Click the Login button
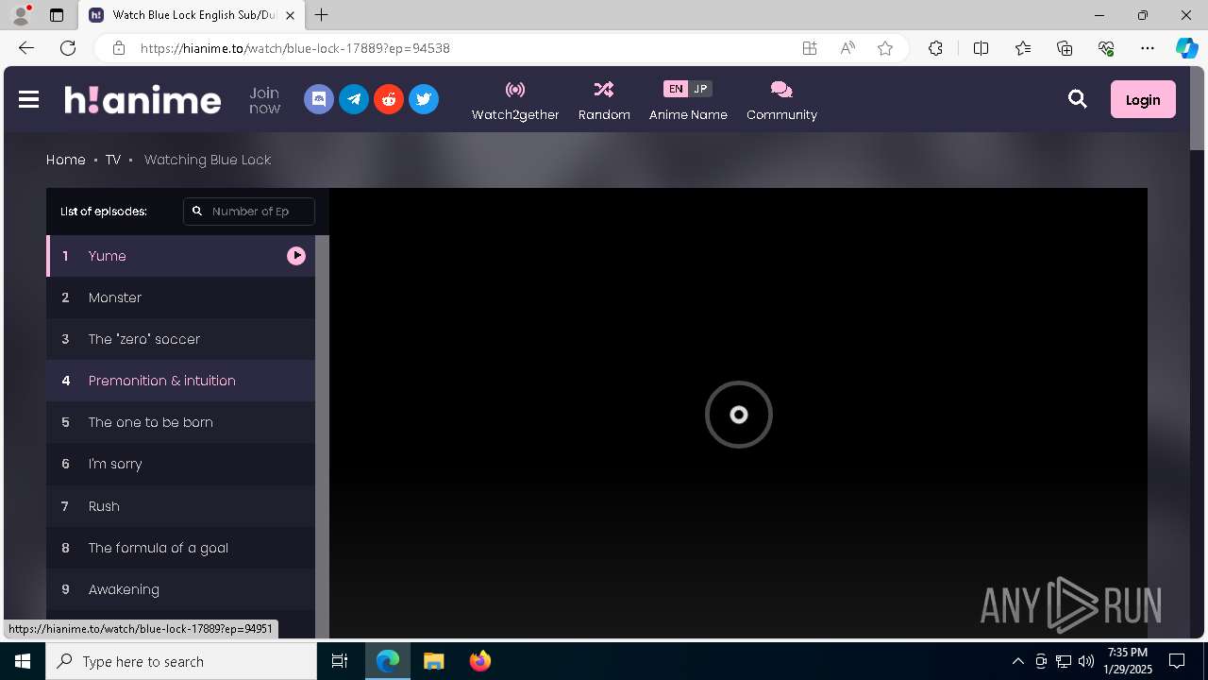Viewport: 1208px width, 680px height. click(1143, 99)
